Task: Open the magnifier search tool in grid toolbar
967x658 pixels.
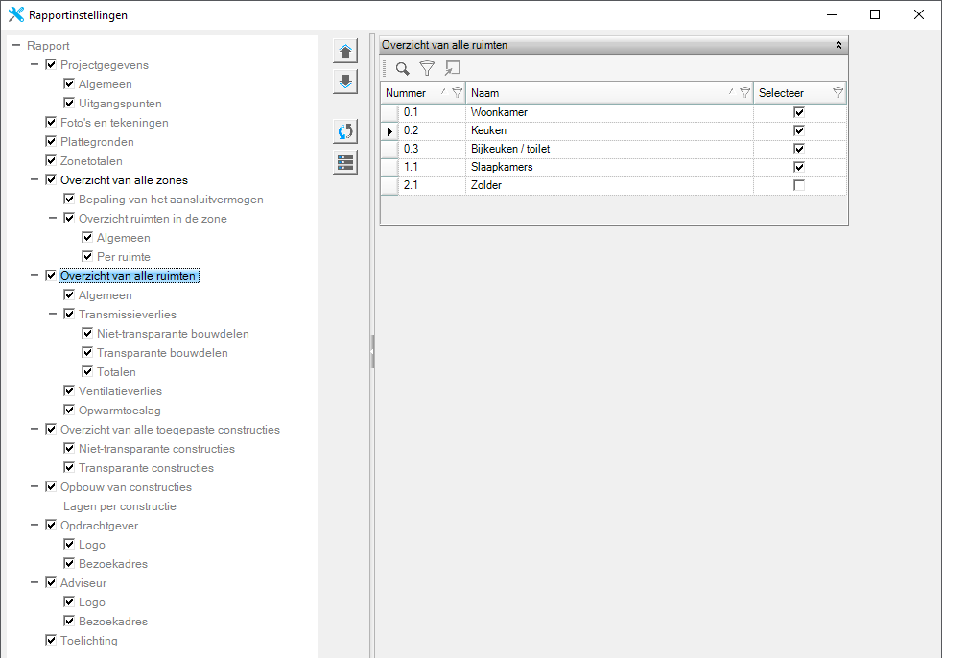Action: tap(403, 68)
